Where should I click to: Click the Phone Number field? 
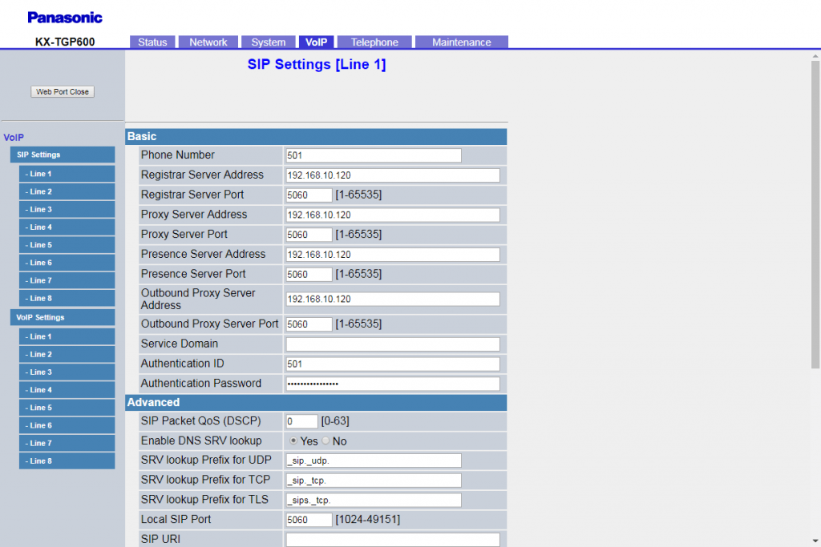point(374,155)
